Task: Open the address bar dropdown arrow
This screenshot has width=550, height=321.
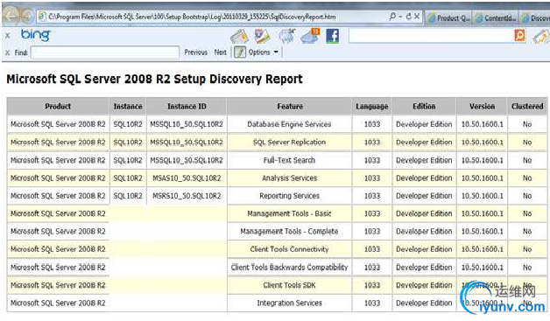Action: 400,17
